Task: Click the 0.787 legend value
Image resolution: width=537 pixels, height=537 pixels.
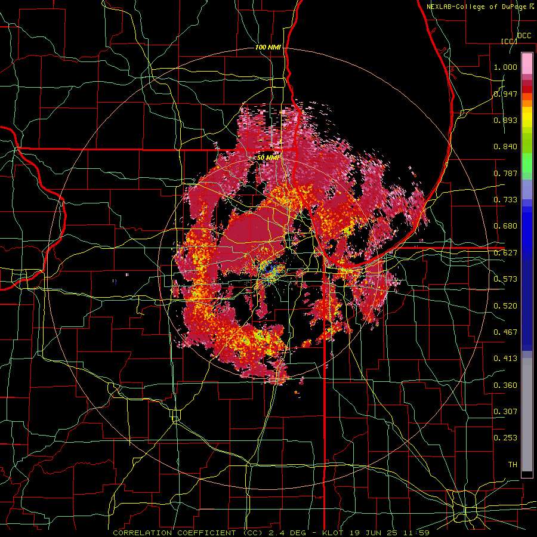Action: pyautogui.click(x=505, y=173)
